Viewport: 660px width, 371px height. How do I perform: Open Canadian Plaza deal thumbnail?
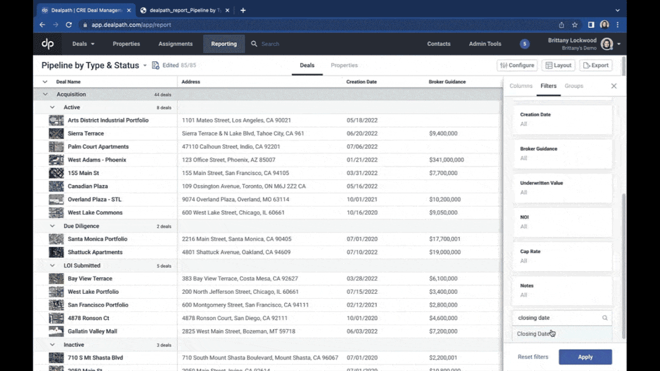56,186
